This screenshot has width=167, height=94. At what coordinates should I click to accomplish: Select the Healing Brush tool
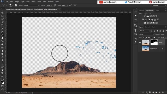pyautogui.click(x=2, y=32)
